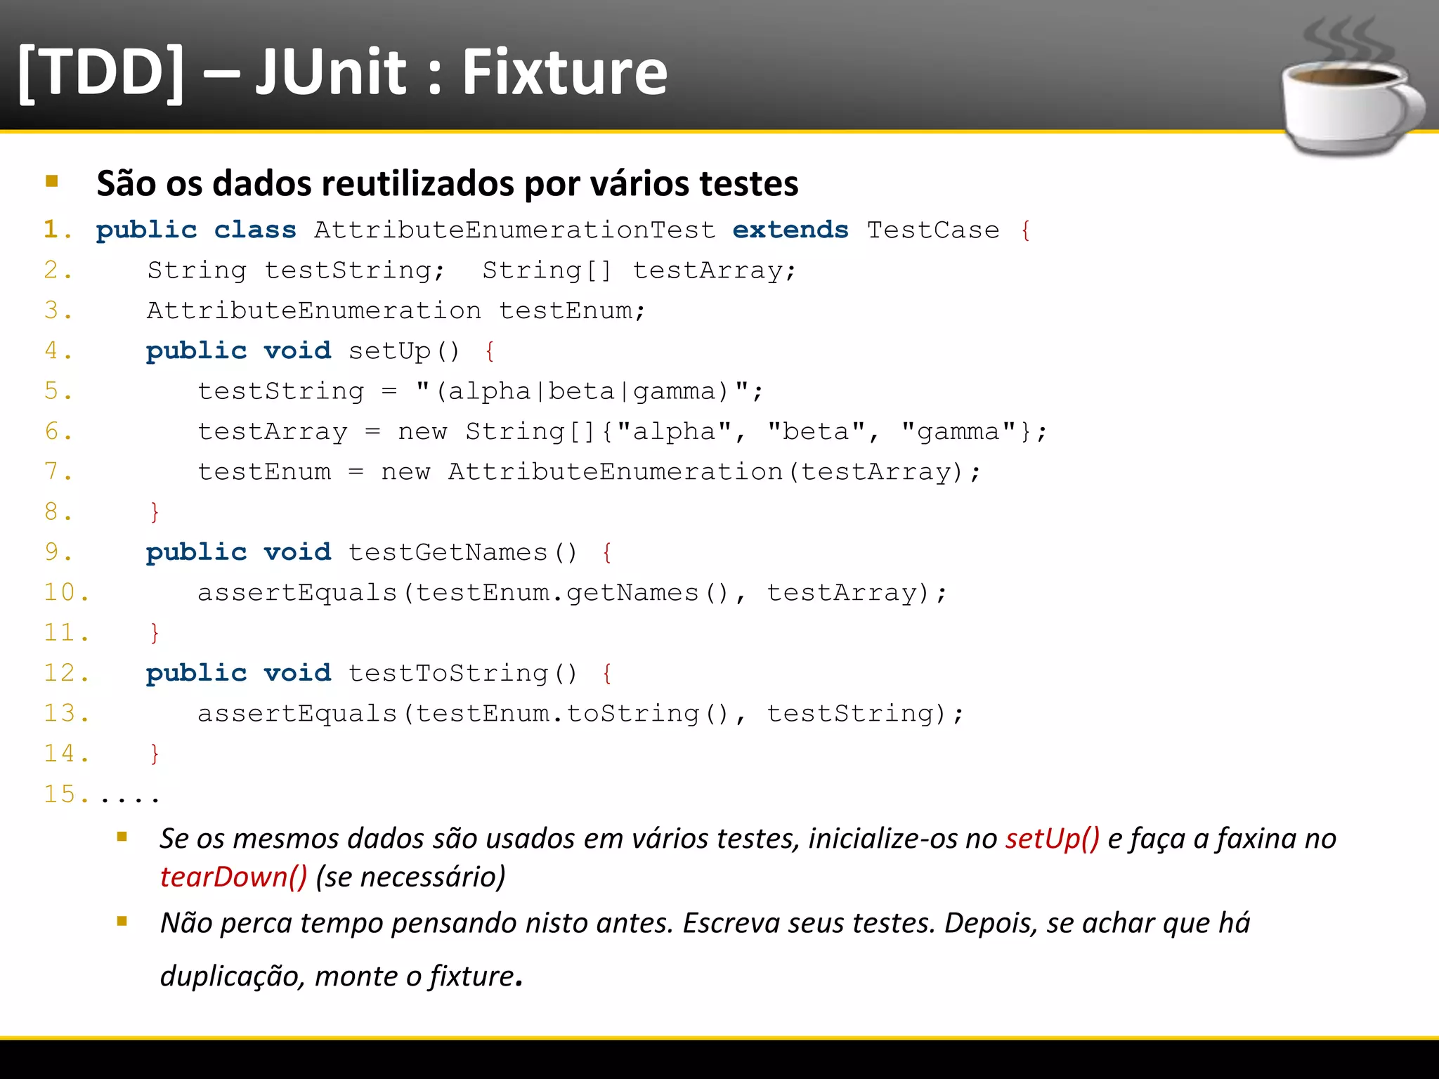This screenshot has height=1079, width=1439.
Task: Click the 'extends' keyword on line 1
Action: pos(790,230)
